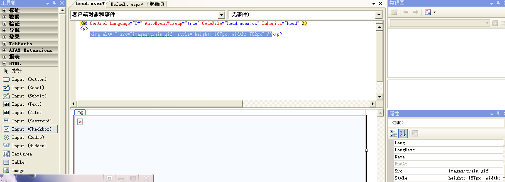505x182 pixels.
Task: Sort properties alphabetically with A-Z icon
Action: (x=403, y=133)
